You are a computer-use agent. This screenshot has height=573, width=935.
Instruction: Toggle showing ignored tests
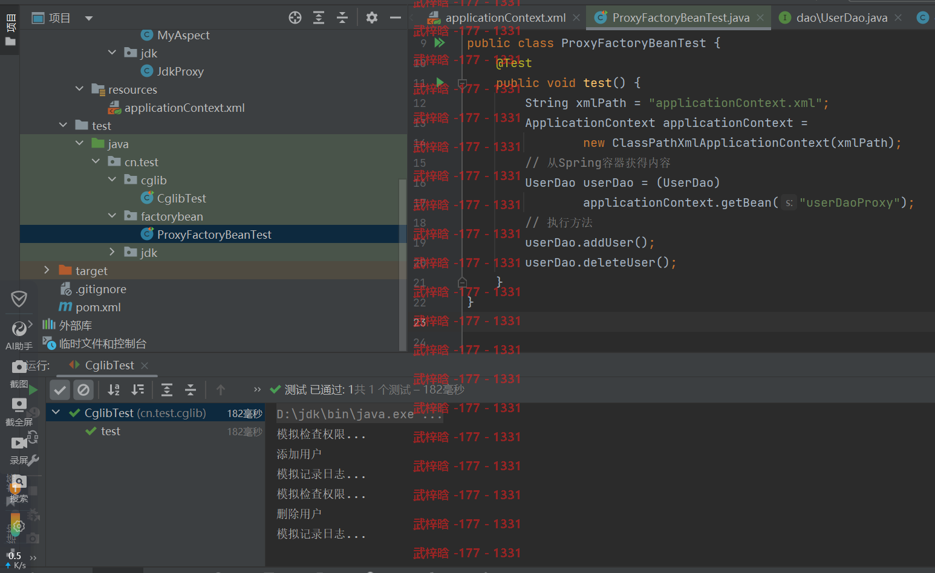click(83, 390)
